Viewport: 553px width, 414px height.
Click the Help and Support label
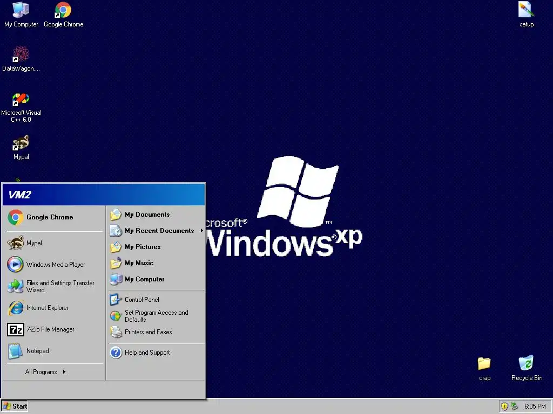pos(147,353)
